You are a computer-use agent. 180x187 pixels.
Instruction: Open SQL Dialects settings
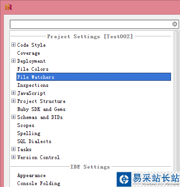coord(34,141)
